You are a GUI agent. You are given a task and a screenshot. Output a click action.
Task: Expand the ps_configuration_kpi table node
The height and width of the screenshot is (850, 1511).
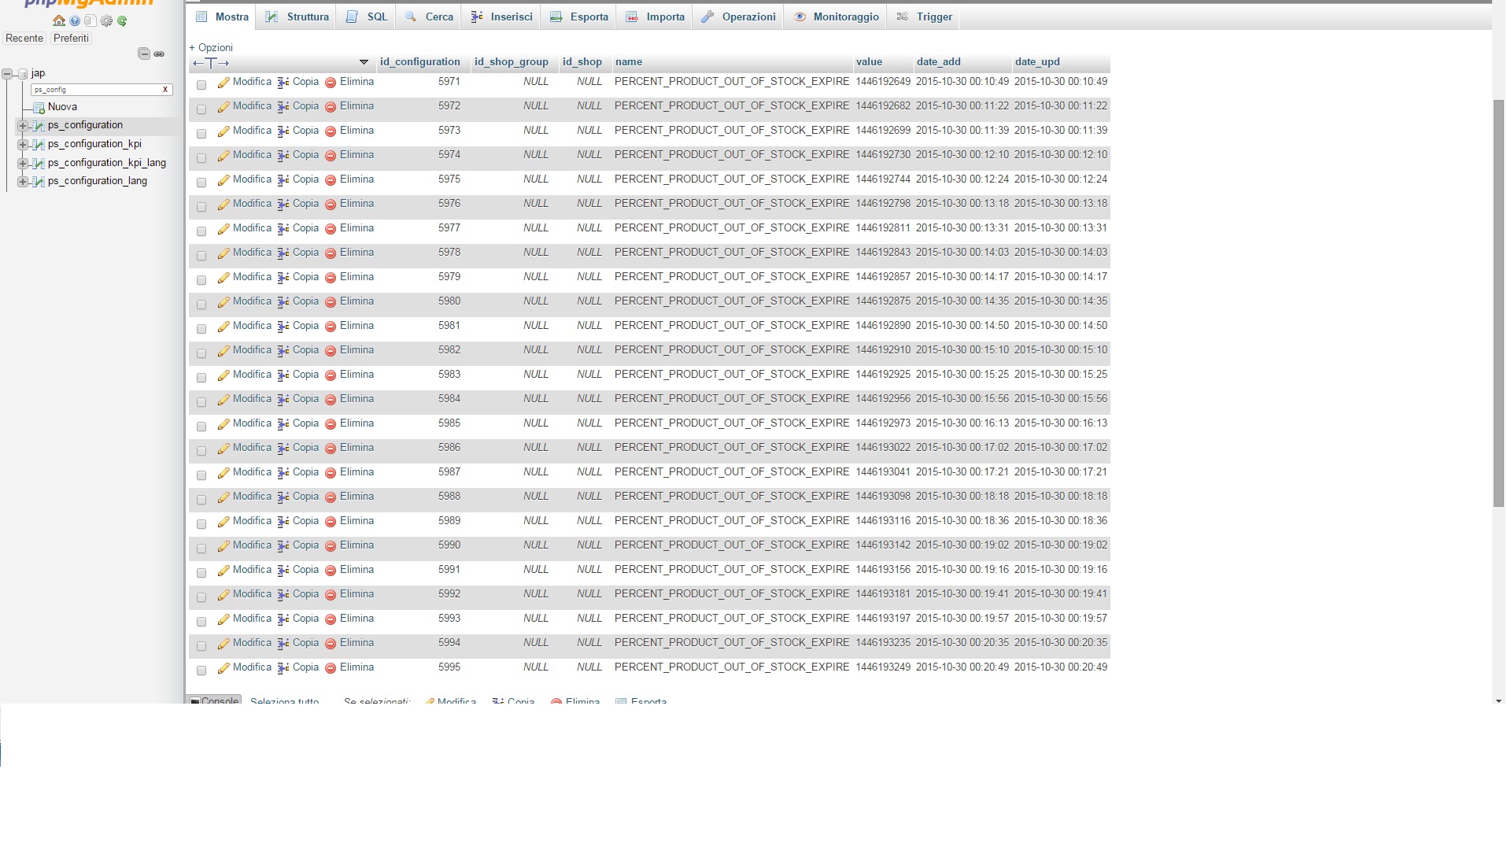pyautogui.click(x=23, y=144)
